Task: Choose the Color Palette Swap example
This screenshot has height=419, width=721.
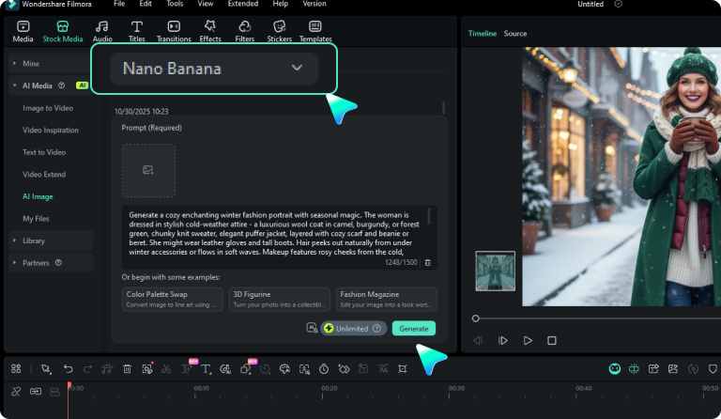Action: click(173, 299)
